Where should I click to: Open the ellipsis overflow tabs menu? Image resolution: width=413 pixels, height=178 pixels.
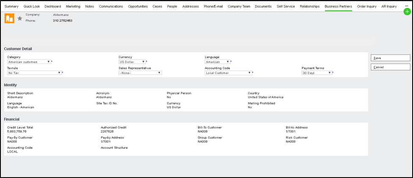click(407, 6)
